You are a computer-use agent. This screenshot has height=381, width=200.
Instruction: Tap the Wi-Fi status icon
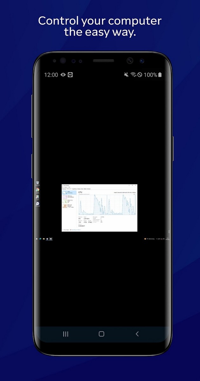point(133,75)
